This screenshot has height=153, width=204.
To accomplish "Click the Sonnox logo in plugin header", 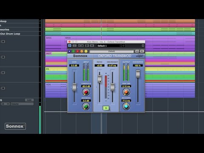I will [80, 56].
